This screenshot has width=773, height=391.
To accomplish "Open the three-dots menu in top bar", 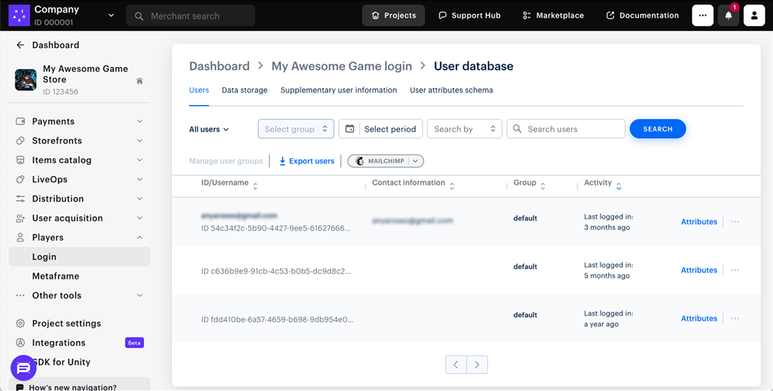I will point(703,15).
